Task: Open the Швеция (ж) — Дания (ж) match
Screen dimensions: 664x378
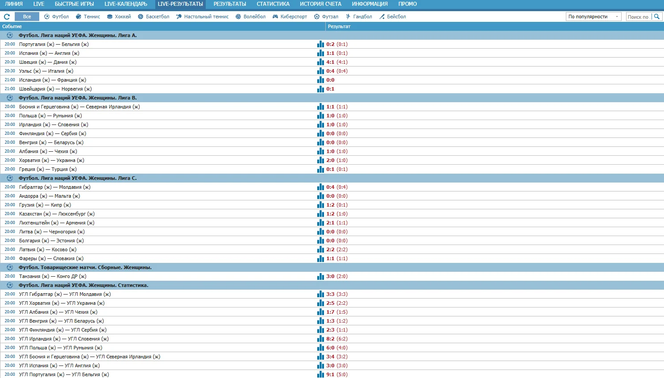Action: [x=48, y=62]
